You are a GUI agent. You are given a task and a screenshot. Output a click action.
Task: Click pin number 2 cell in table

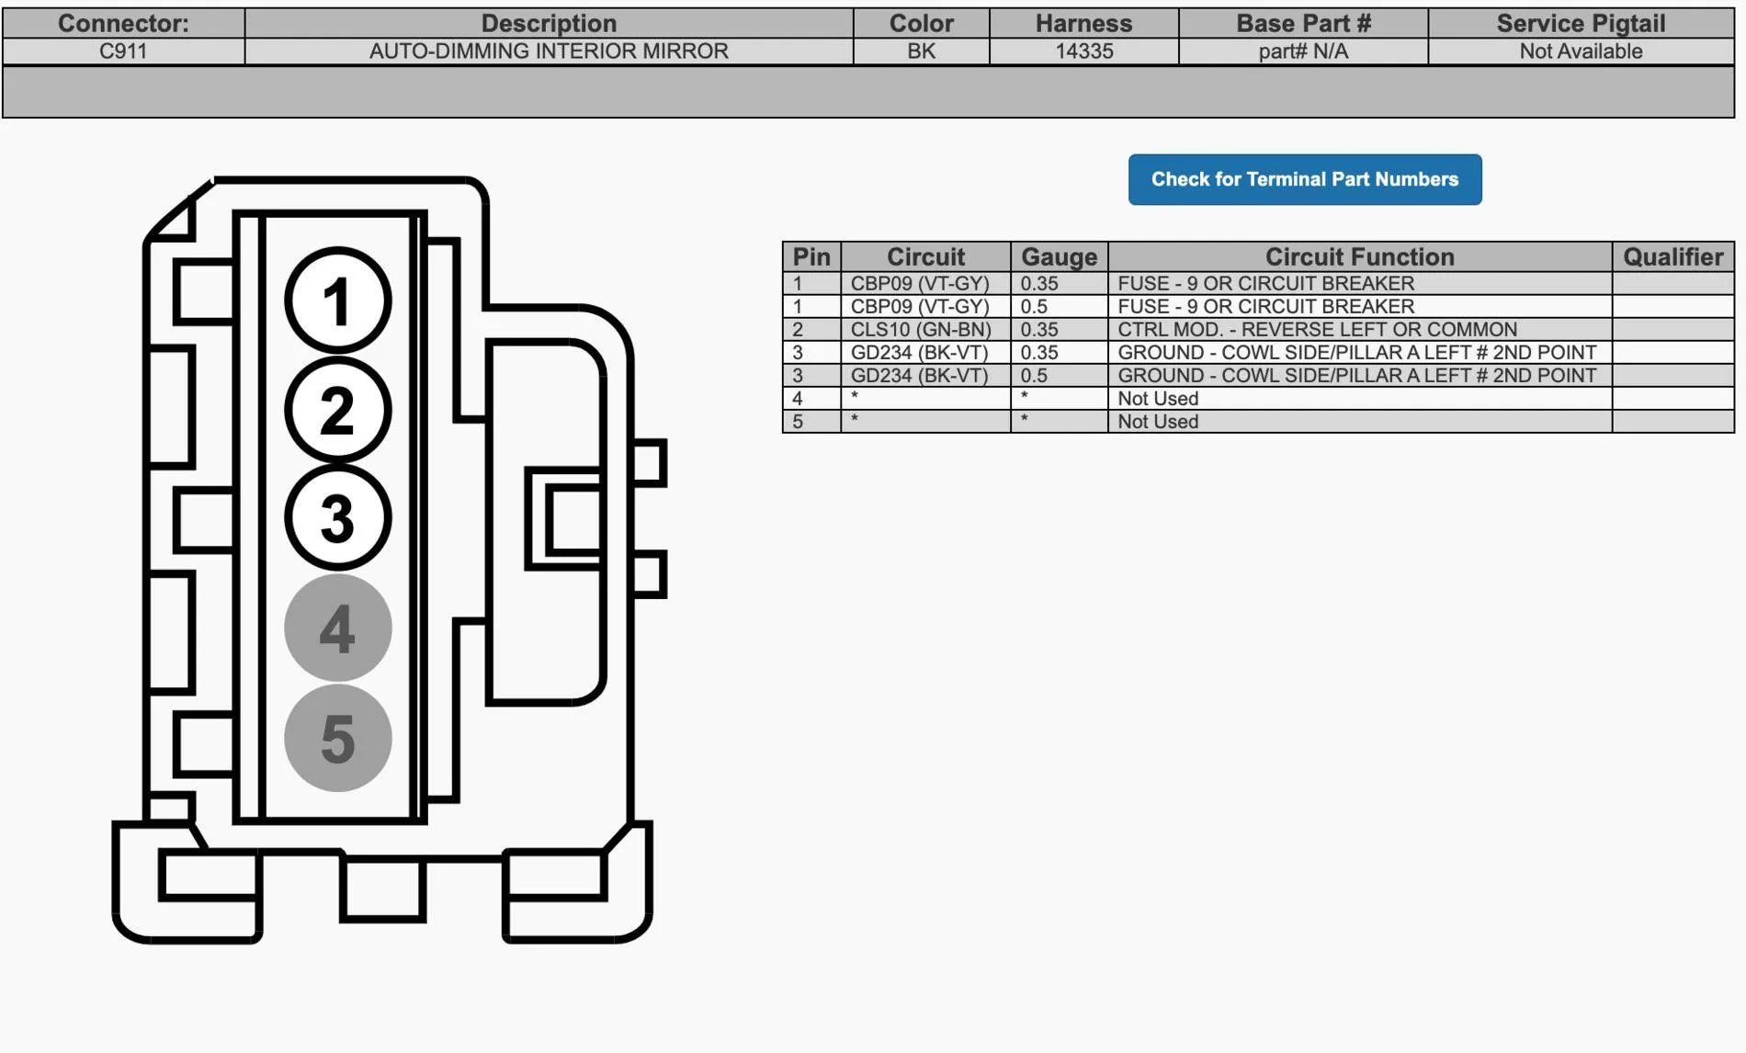click(x=811, y=329)
